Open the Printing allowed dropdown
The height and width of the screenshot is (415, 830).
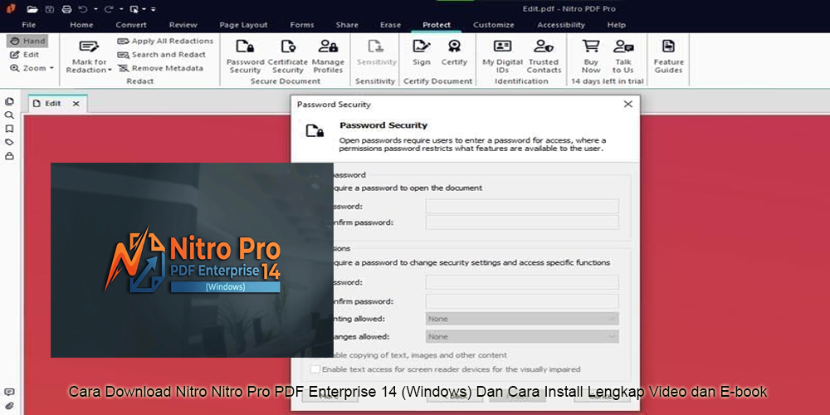[522, 319]
